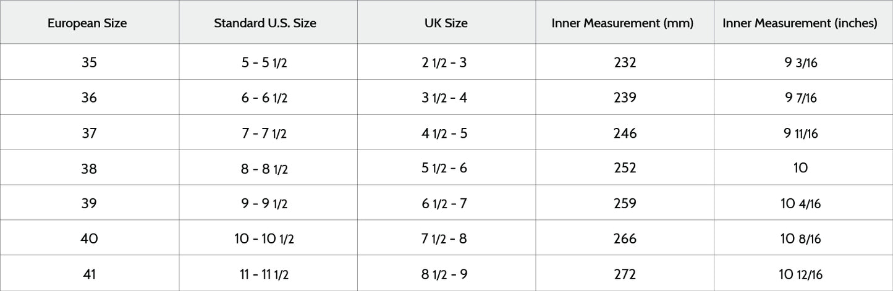893x291 pixels.
Task: Click U.S. size 8 - 8 1/2 cell
Action: point(265,168)
